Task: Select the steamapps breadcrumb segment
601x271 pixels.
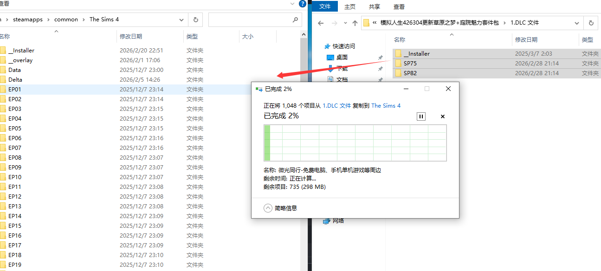Action: [x=27, y=19]
